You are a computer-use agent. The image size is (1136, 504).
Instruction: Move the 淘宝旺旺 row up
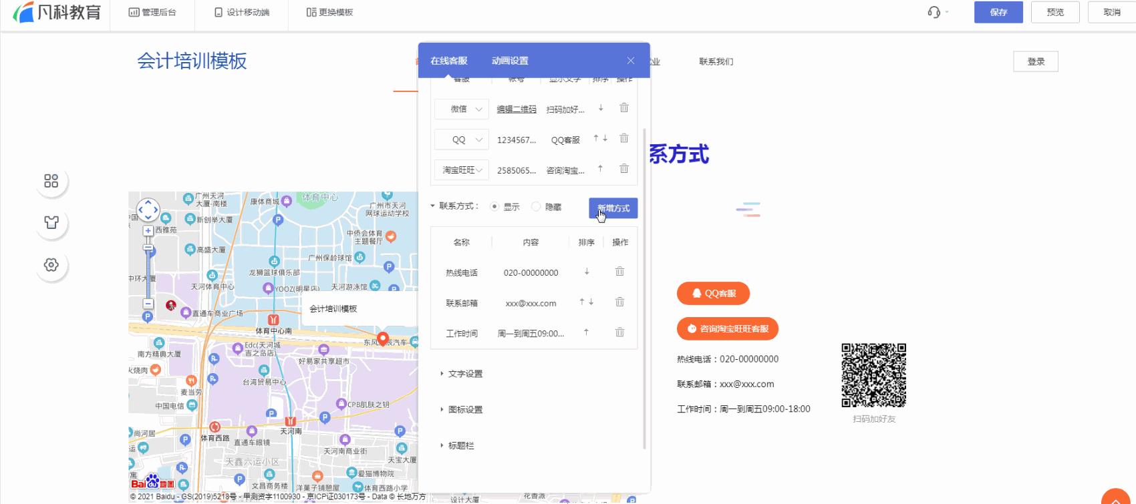click(601, 168)
